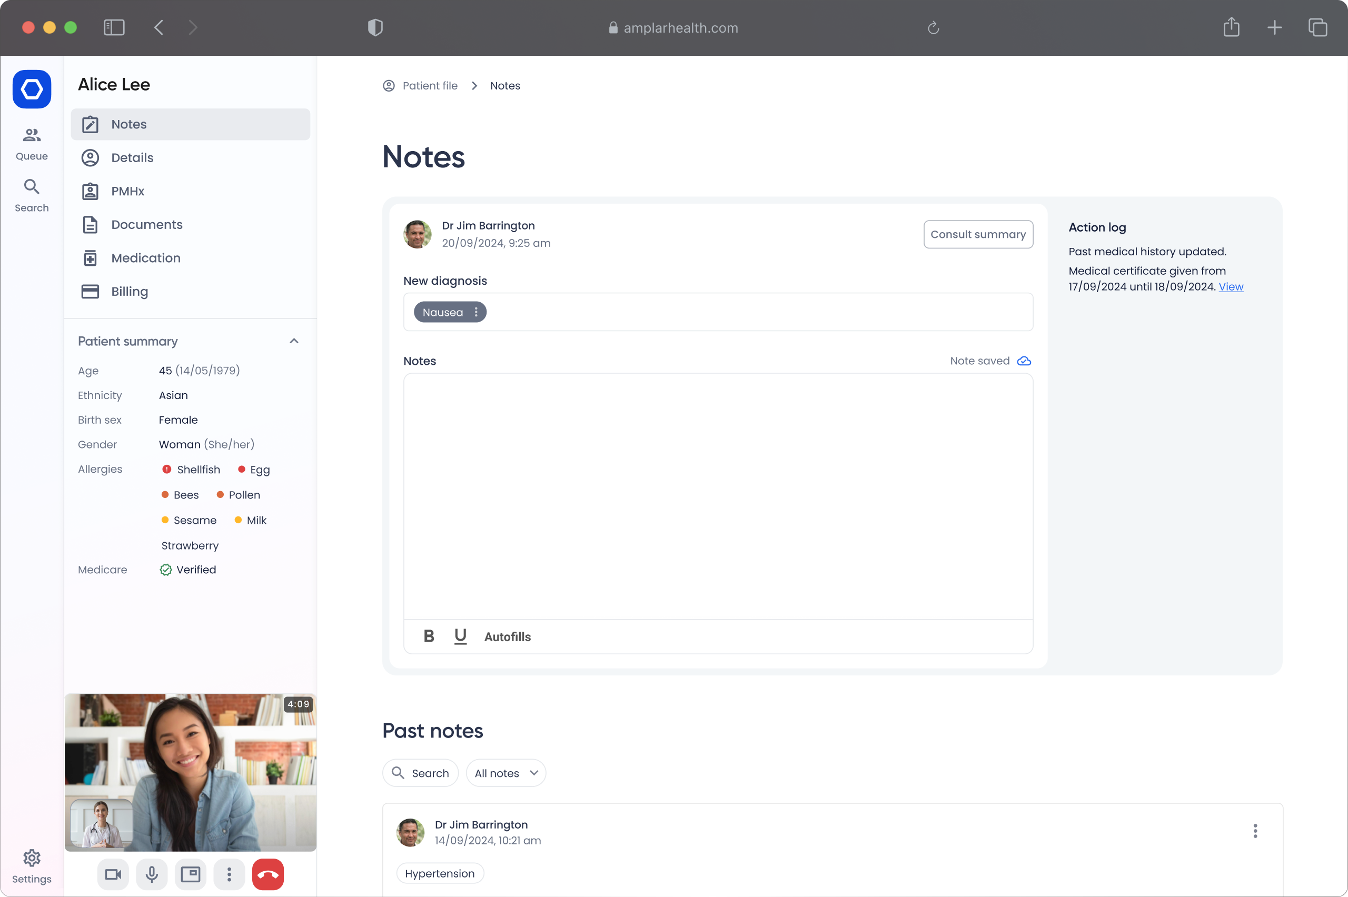Click the red end call button
Screen dimensions: 1348x897
(268, 873)
